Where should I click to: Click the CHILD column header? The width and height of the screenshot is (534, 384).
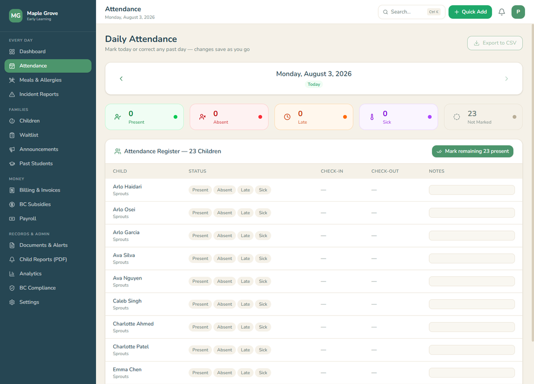pos(120,171)
